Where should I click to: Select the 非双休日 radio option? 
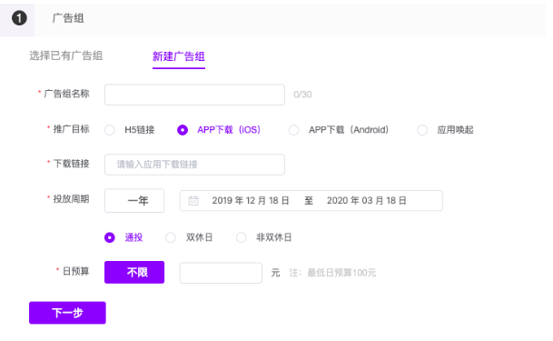242,237
